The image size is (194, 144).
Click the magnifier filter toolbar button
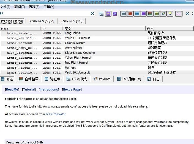click(163, 14)
